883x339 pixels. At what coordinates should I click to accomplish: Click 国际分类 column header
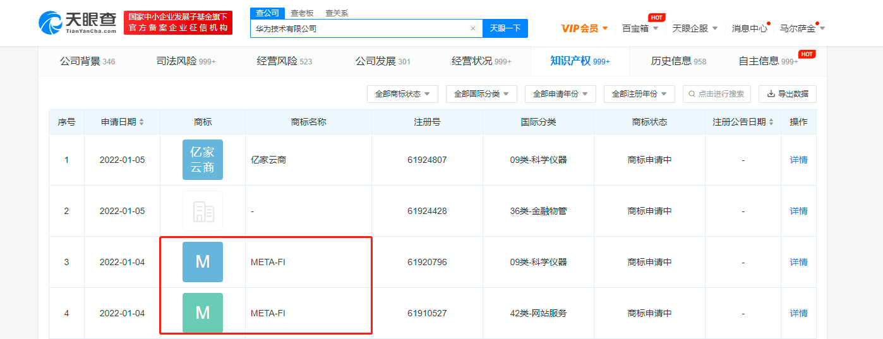tap(538, 122)
